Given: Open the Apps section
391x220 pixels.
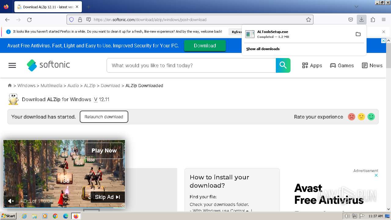Looking at the screenshot, I should click(312, 65).
